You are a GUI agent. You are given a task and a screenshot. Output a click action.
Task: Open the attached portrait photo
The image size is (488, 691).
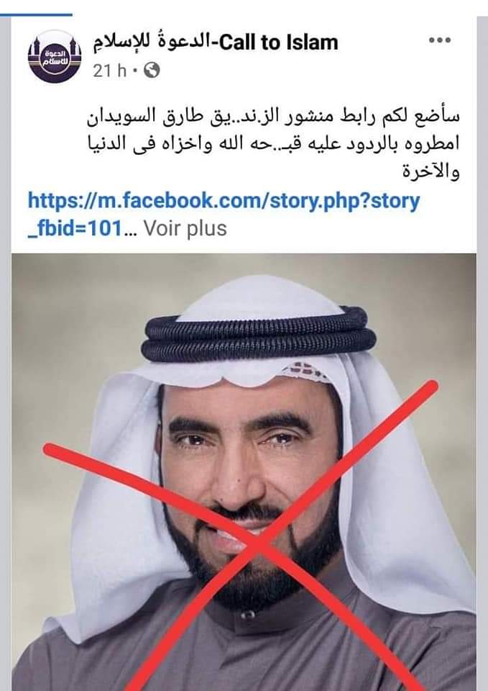(x=244, y=472)
